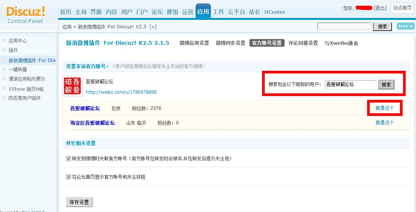The width and height of the screenshot is (416, 212).
Task: Open the 界面 top menu
Action: [x=96, y=12]
